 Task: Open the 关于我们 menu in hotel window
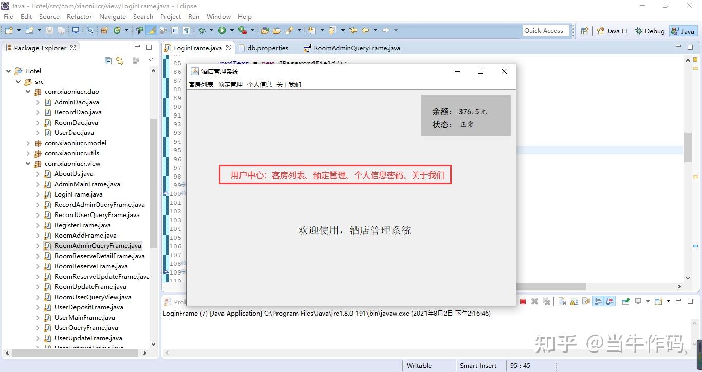(x=289, y=85)
